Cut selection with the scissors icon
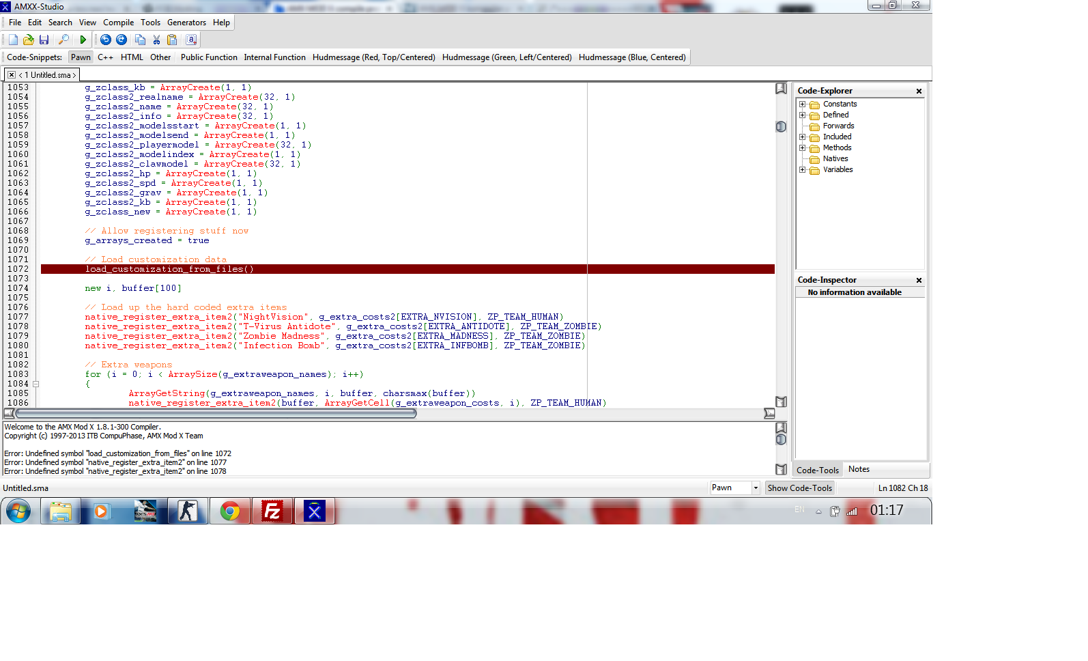Image resolution: width=1088 pixels, height=661 pixels. pyautogui.click(x=156, y=40)
